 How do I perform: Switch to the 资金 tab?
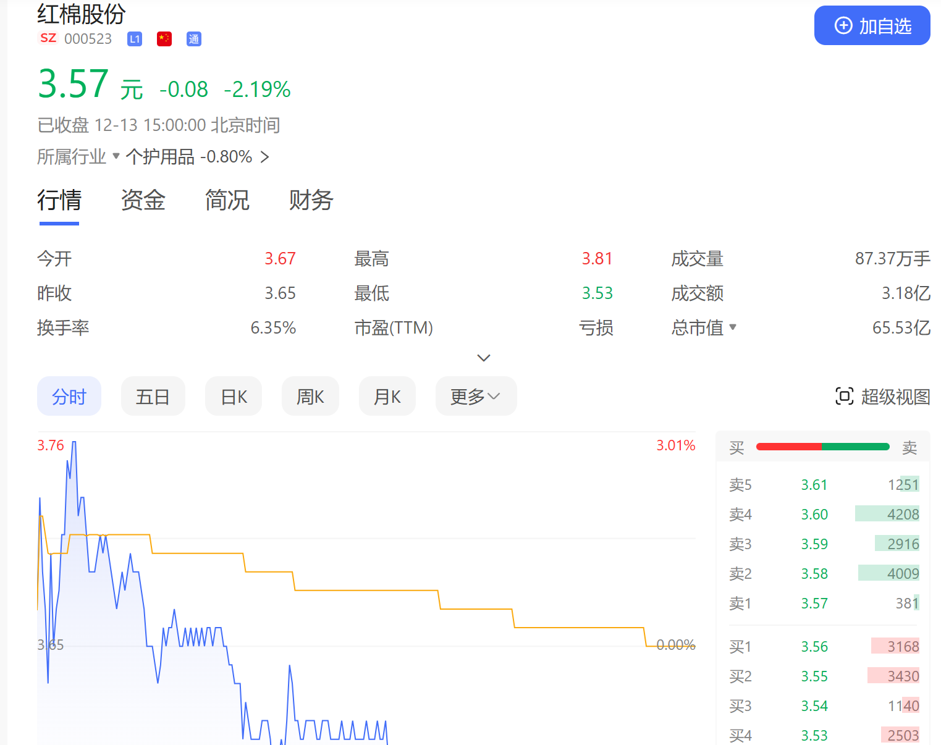coord(143,200)
